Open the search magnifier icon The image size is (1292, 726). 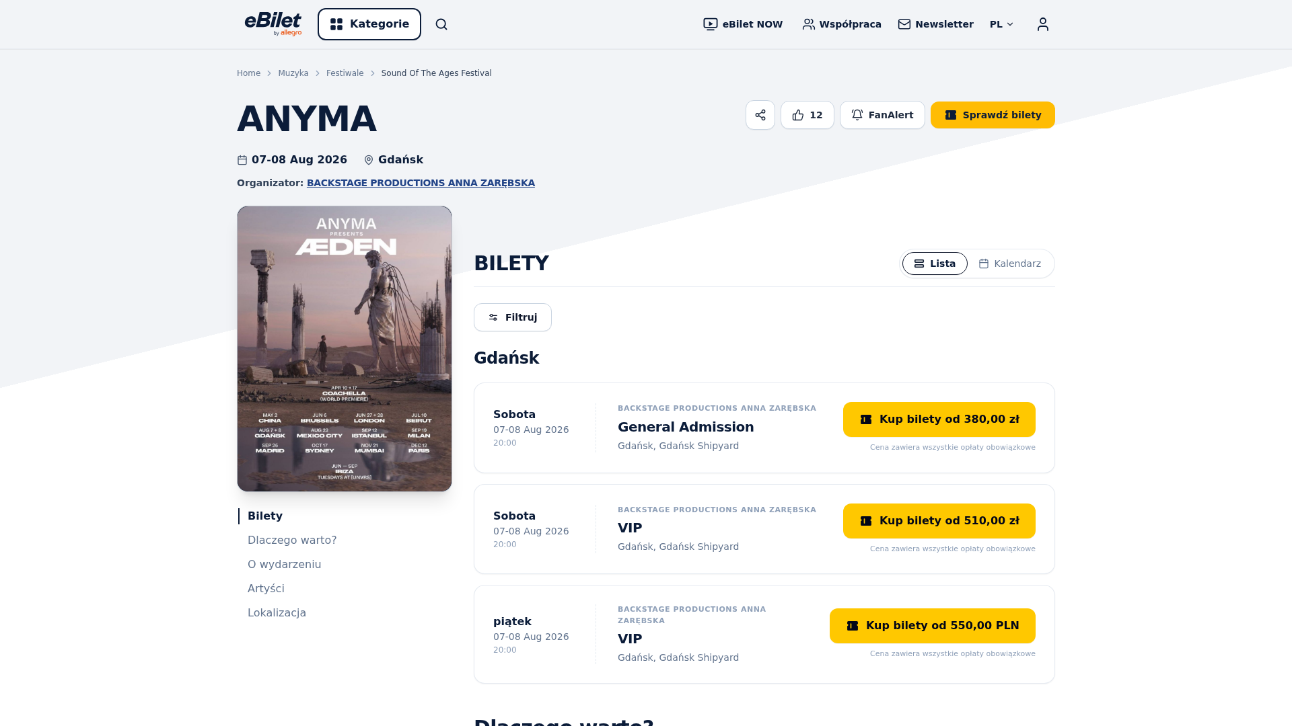441,24
